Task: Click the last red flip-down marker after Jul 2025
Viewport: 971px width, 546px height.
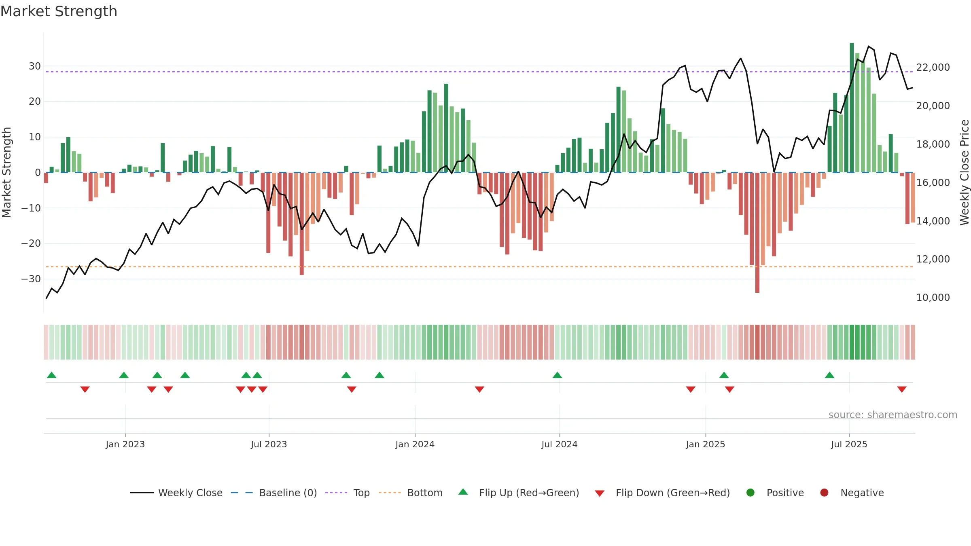Action: tap(902, 389)
